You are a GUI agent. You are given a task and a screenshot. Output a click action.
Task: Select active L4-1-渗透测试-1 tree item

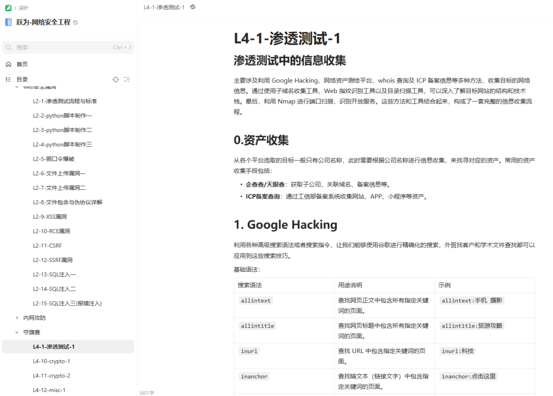(x=68, y=347)
